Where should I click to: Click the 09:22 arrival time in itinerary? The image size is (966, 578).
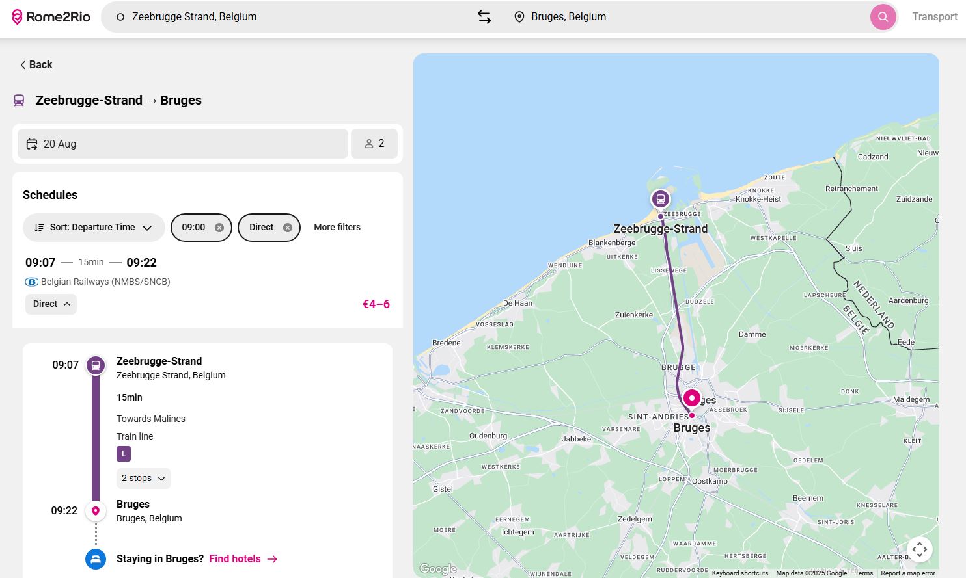[64, 510]
